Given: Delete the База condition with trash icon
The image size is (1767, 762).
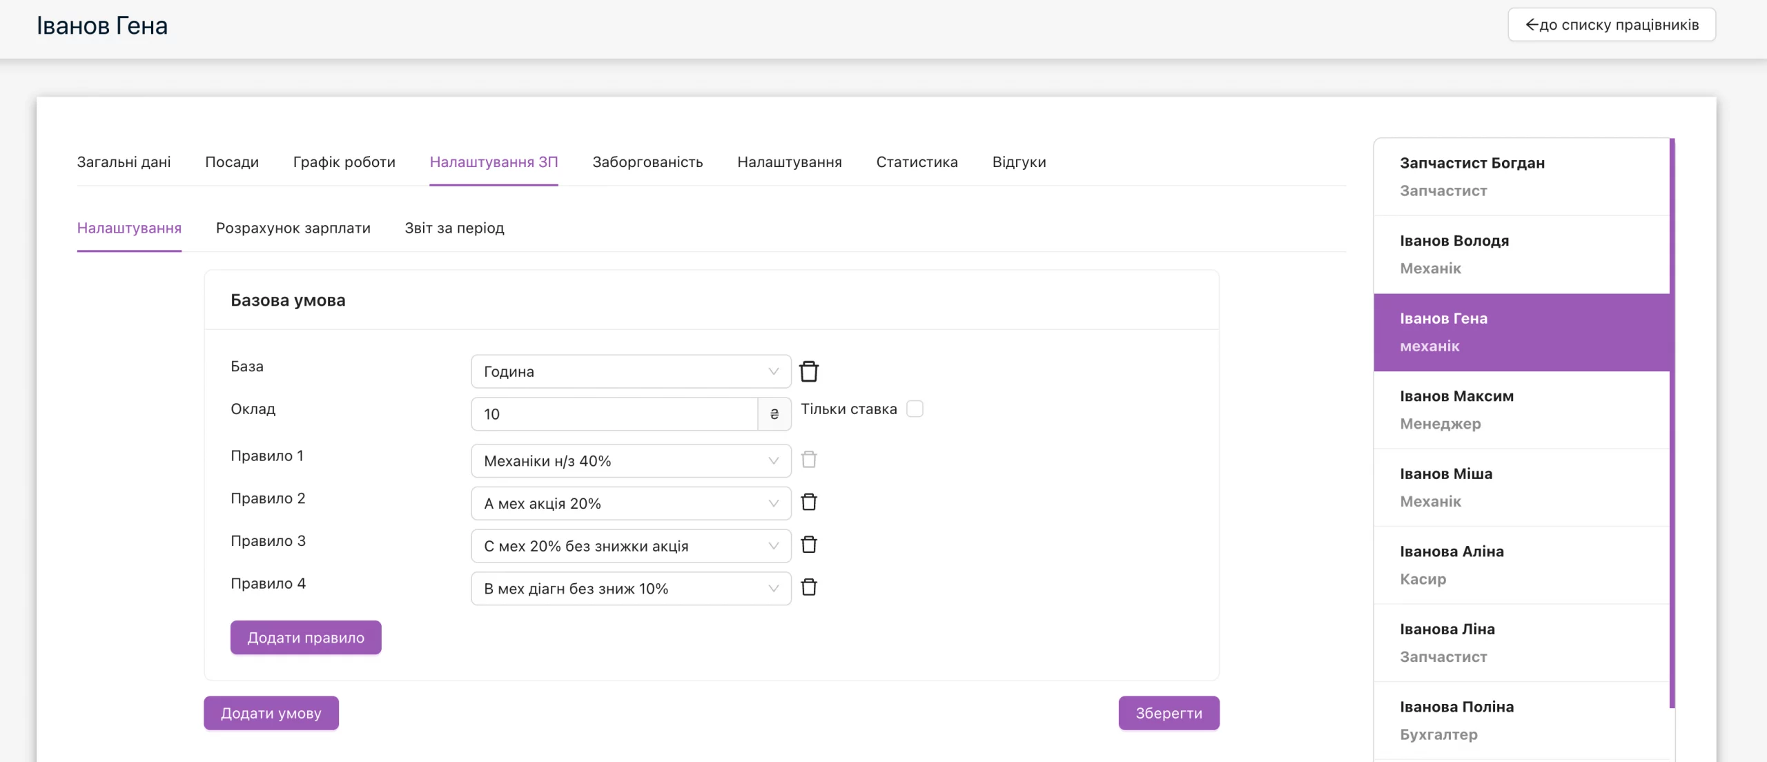Looking at the screenshot, I should 808,371.
